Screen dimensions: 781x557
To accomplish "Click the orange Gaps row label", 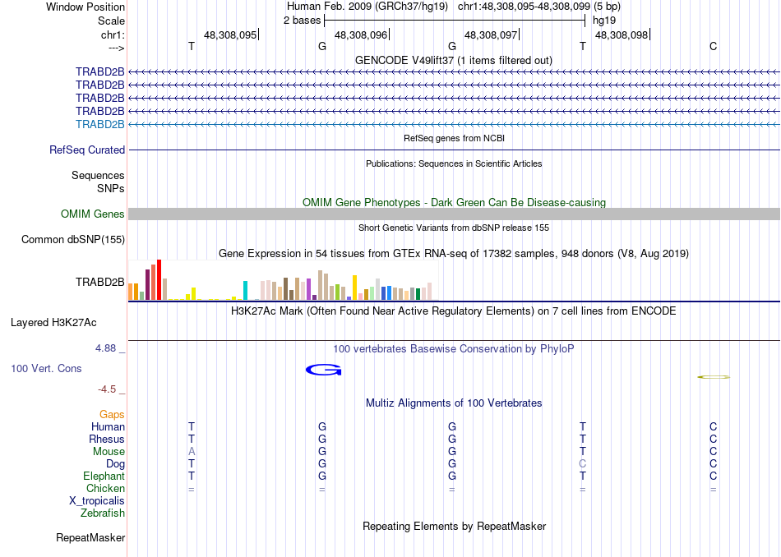I will [112, 415].
